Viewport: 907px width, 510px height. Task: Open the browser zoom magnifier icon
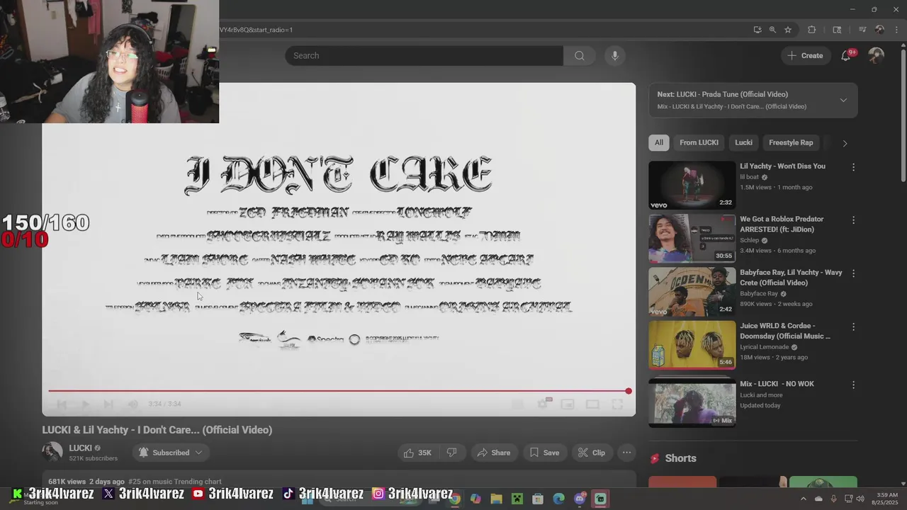tap(772, 30)
